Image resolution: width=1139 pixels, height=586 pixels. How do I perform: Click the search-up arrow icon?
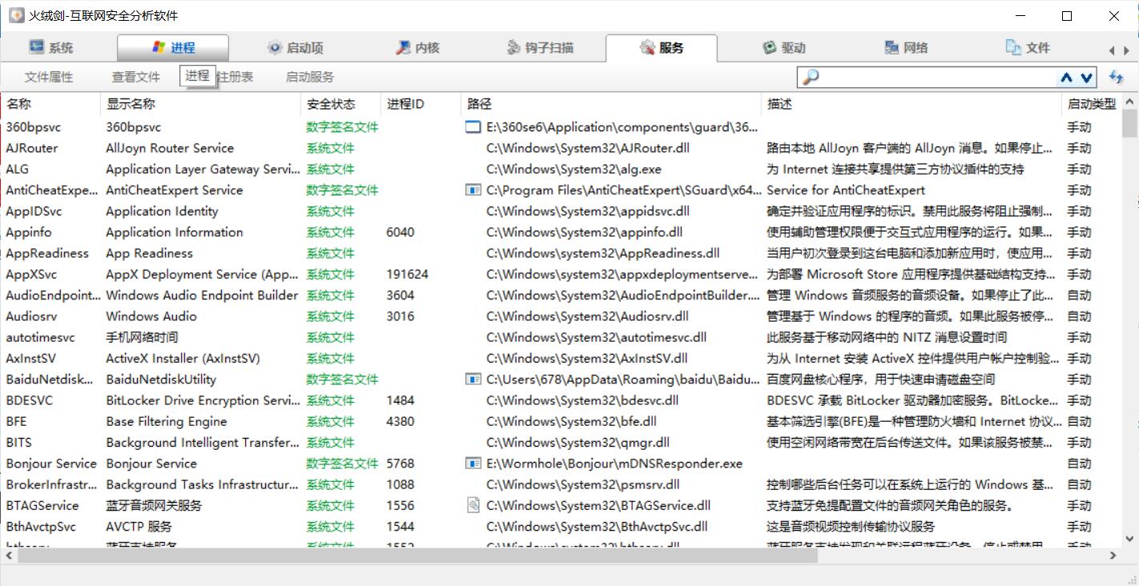point(1066,78)
